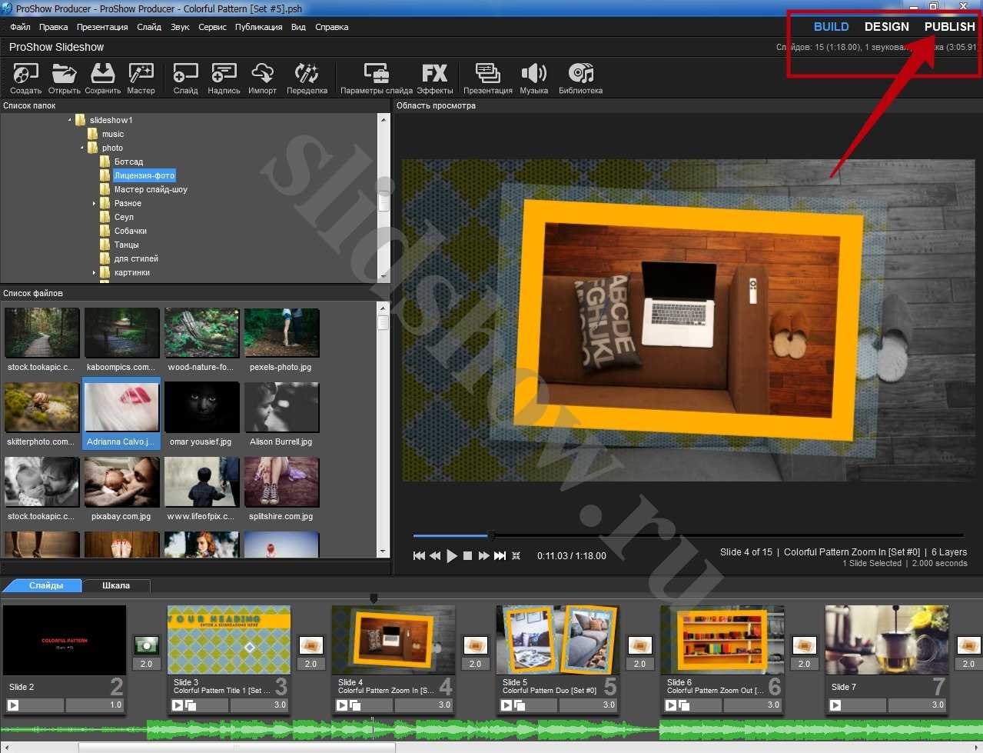Open the Библиотека (Library) icon
The width and height of the screenshot is (983, 753).
[x=580, y=75]
